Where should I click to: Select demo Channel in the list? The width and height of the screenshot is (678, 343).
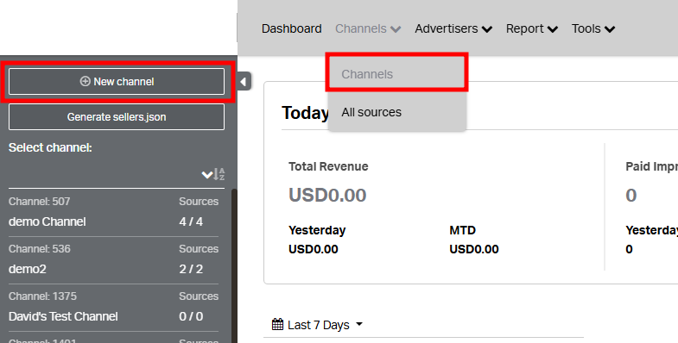113,213
